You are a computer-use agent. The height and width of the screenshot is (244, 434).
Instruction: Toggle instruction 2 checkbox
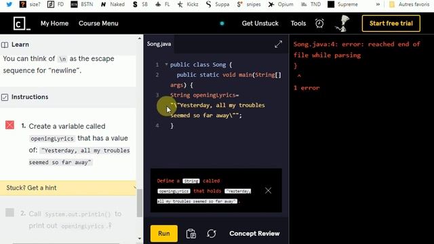pos(9,212)
